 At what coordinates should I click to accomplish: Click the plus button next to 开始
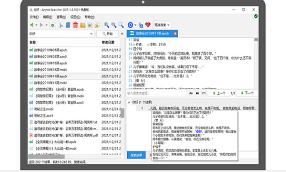(122, 34)
